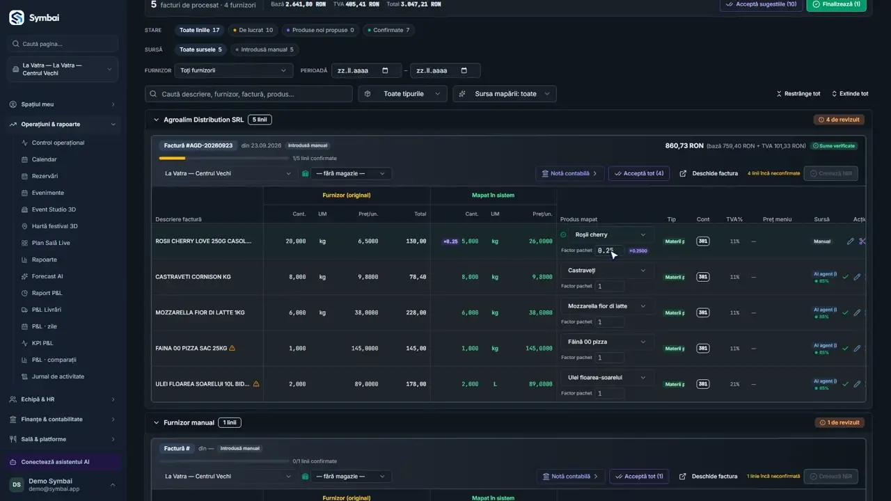The width and height of the screenshot is (891, 501).
Task: Click the pencil edit icon in the Roșii cherry row
Action: [850, 241]
